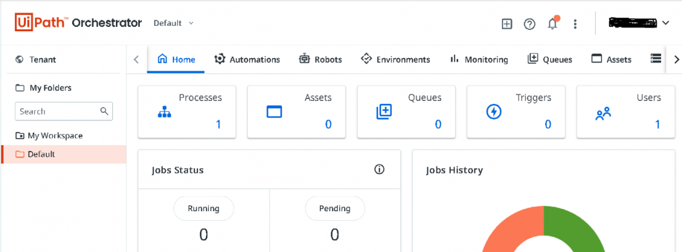Open the user account dropdown chevron

coord(666,23)
